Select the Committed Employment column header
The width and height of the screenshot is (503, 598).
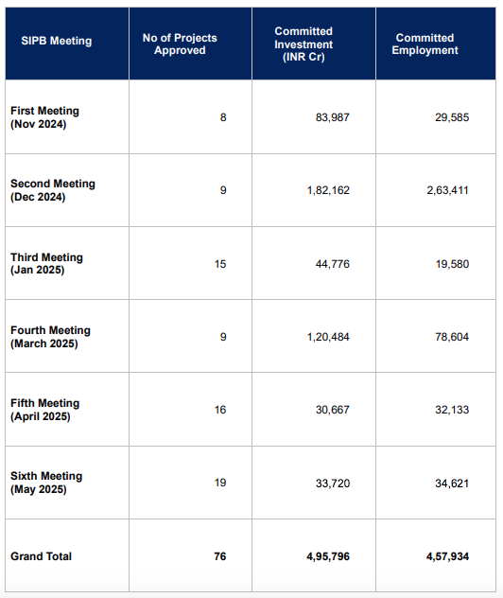(425, 44)
